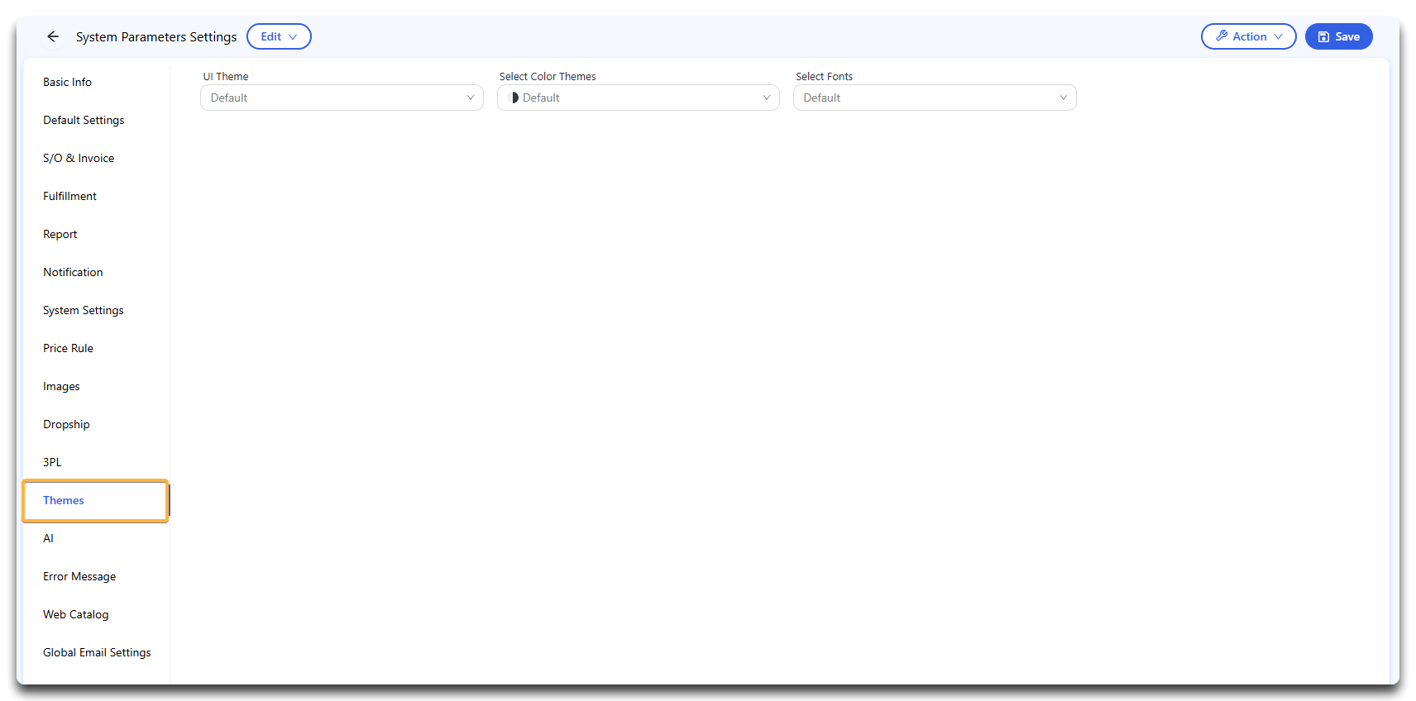Screen dimensions: 1416x701
Task: Click the Select Color Themes label
Action: click(548, 76)
